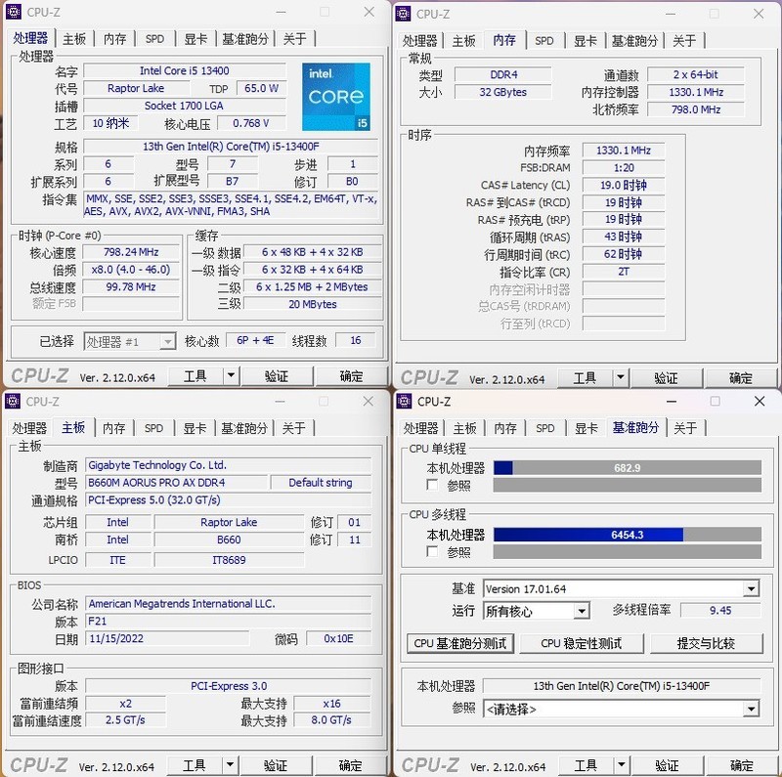Viewport: 782px width, 777px height.
Task: Click the 核心速度 value 798.24 MHz
Action: pos(131,252)
